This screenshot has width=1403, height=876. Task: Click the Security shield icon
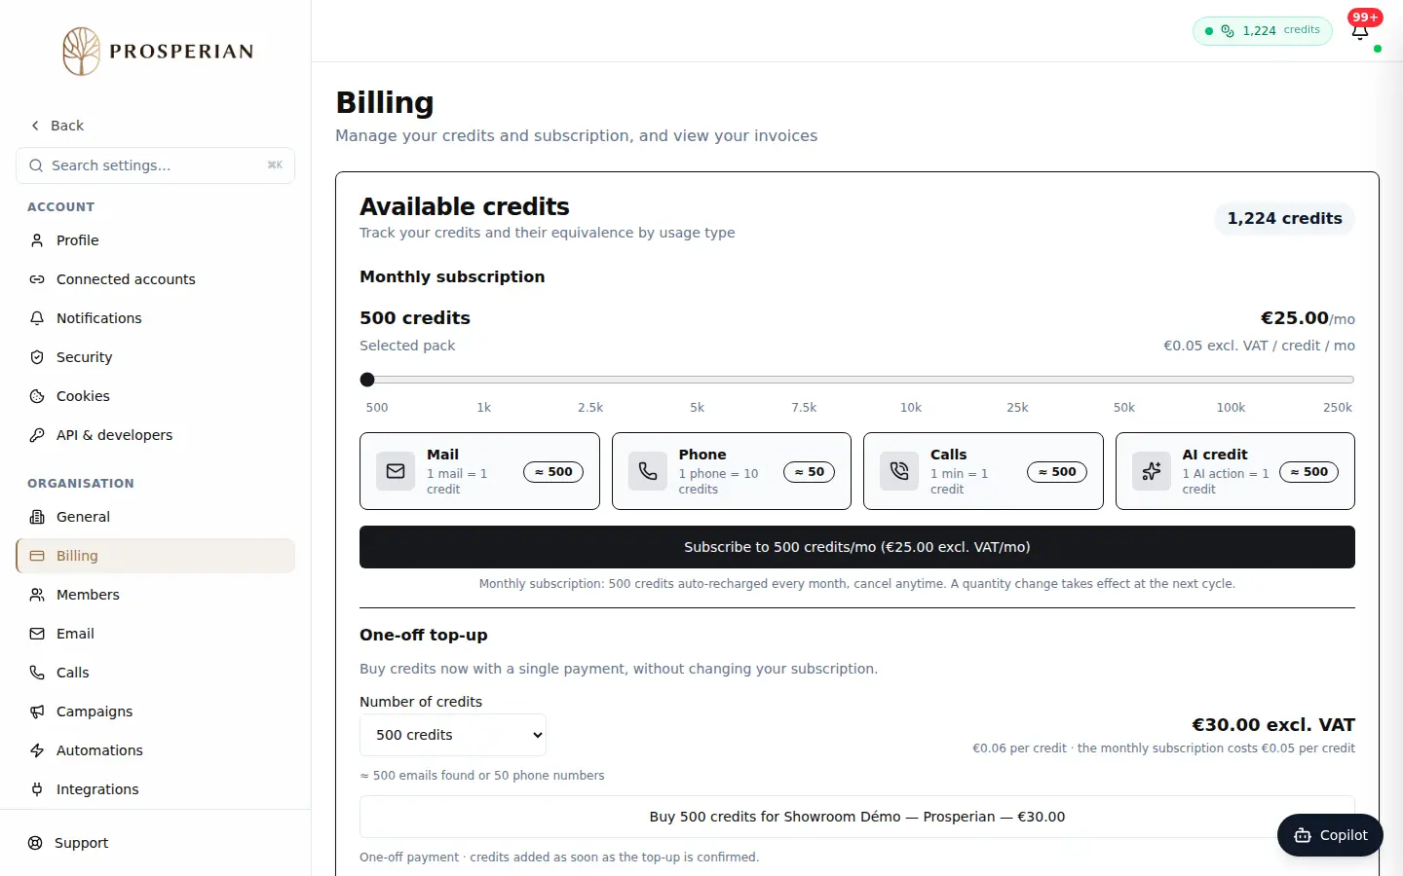(x=37, y=357)
